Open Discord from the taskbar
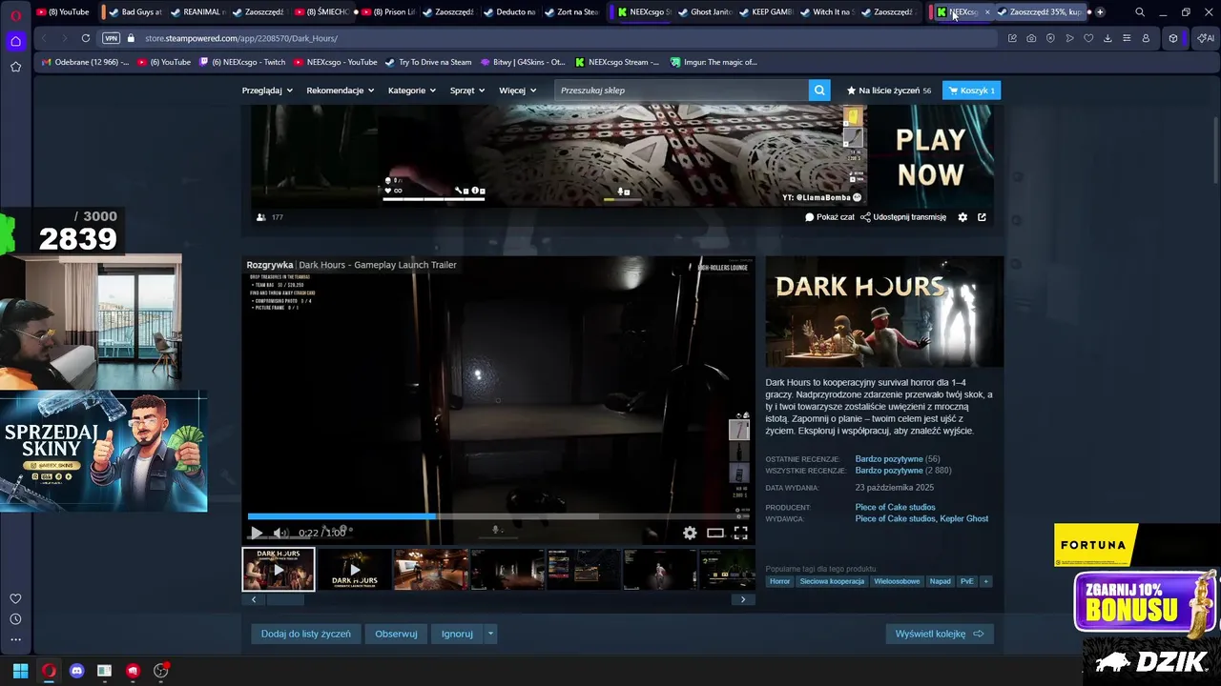Image resolution: width=1221 pixels, height=686 pixels. 76,671
